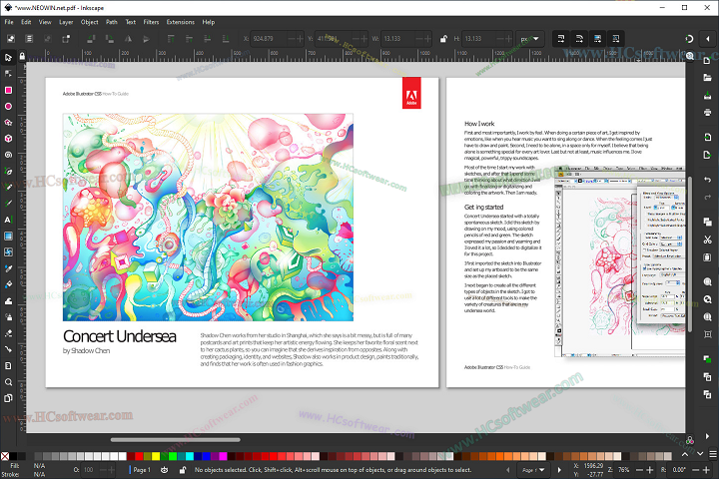
Task: Toggle current layer visibility eye
Action: pyautogui.click(x=164, y=470)
